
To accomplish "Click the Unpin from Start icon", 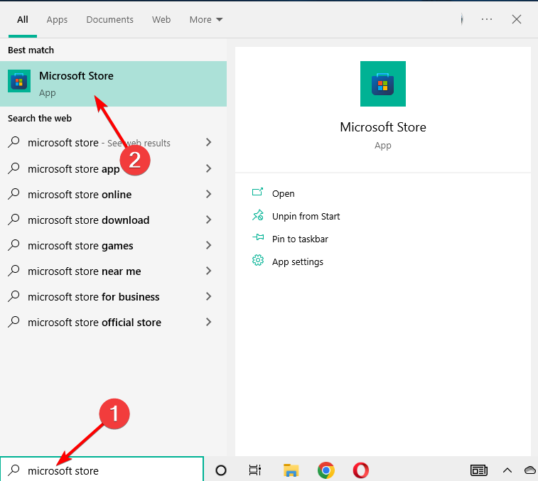I will tap(258, 215).
